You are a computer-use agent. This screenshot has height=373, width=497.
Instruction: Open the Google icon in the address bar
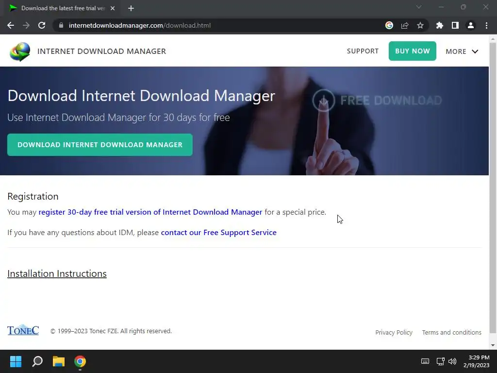pos(389,25)
